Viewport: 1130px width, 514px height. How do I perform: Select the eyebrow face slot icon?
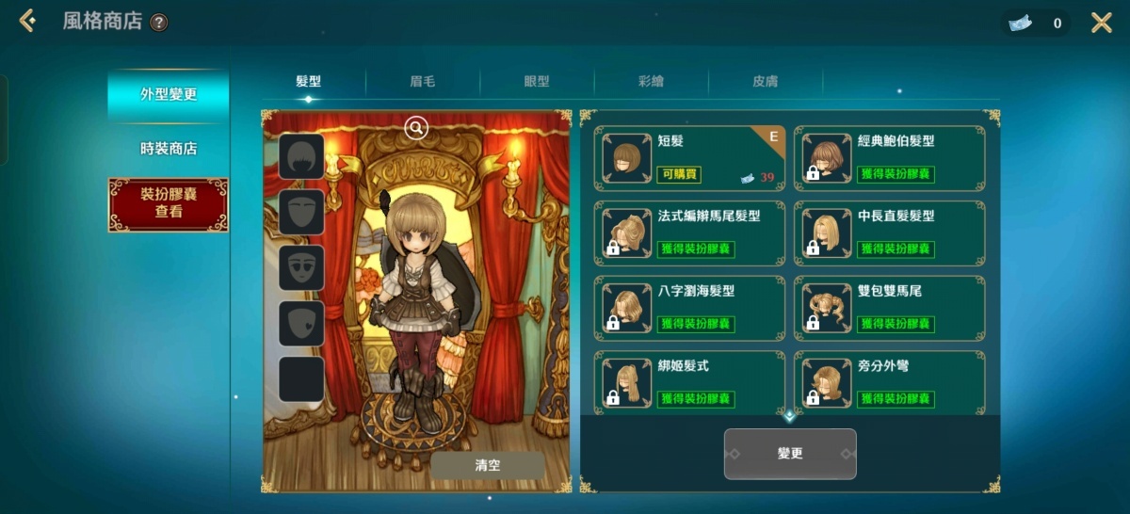click(301, 212)
